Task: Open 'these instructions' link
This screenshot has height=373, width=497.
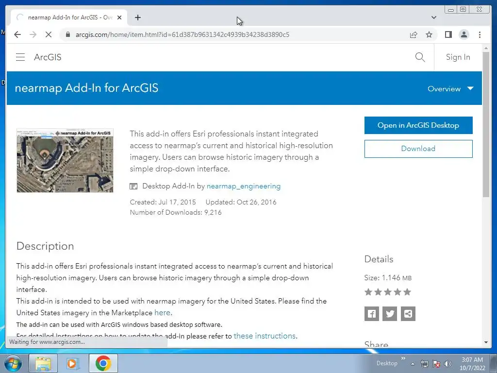Action: click(x=265, y=336)
